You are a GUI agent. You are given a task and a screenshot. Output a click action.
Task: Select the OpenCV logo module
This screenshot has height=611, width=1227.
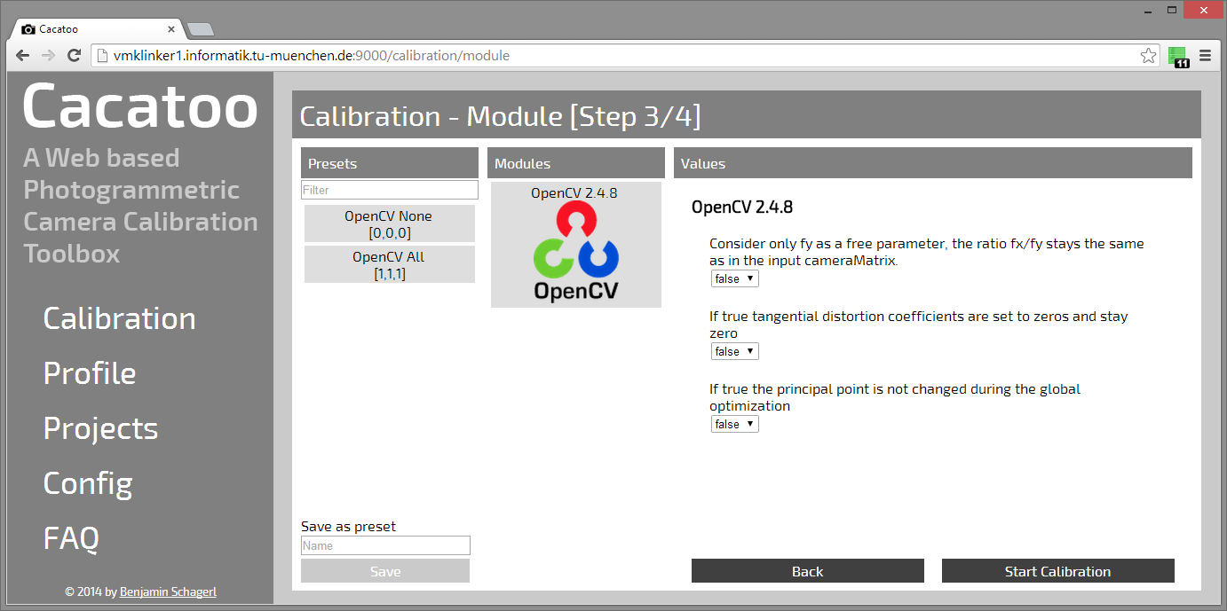point(576,245)
